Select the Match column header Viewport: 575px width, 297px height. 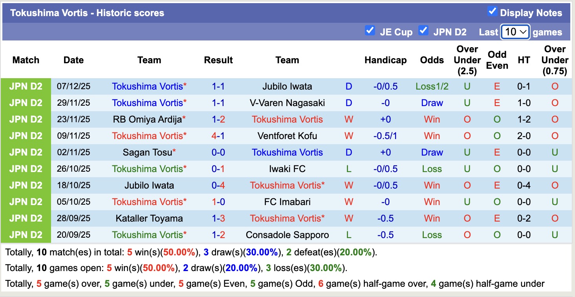(26, 60)
